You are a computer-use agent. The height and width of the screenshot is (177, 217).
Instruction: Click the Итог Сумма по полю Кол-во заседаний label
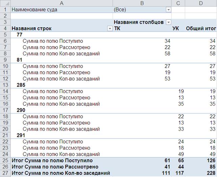(x=61, y=173)
